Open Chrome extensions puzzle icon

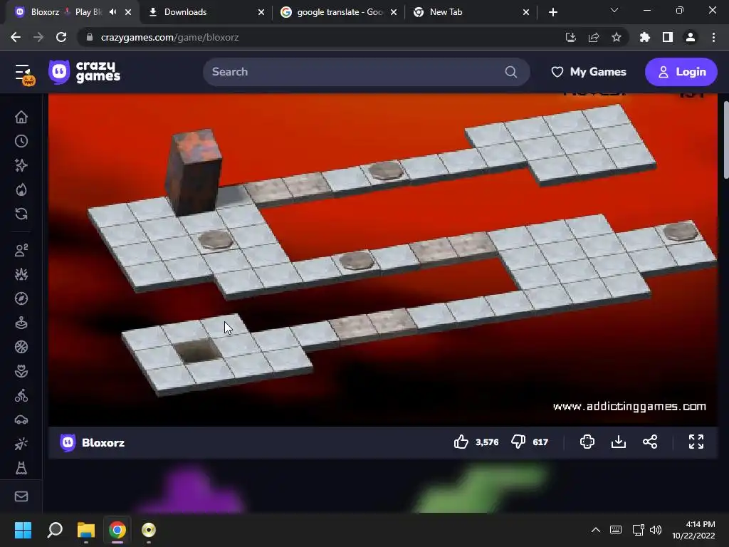click(x=644, y=37)
